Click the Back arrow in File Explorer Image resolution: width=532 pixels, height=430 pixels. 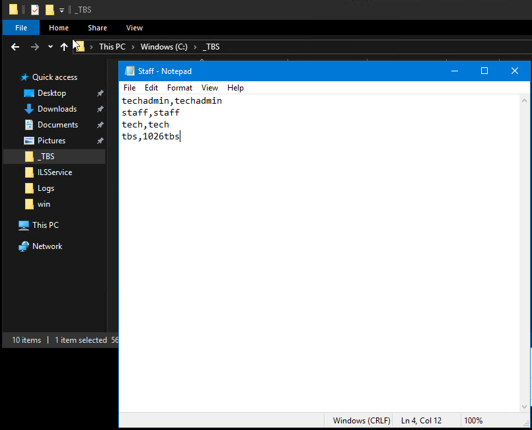(x=15, y=47)
